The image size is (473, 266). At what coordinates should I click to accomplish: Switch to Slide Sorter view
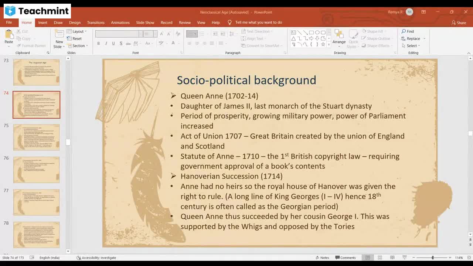(380, 258)
